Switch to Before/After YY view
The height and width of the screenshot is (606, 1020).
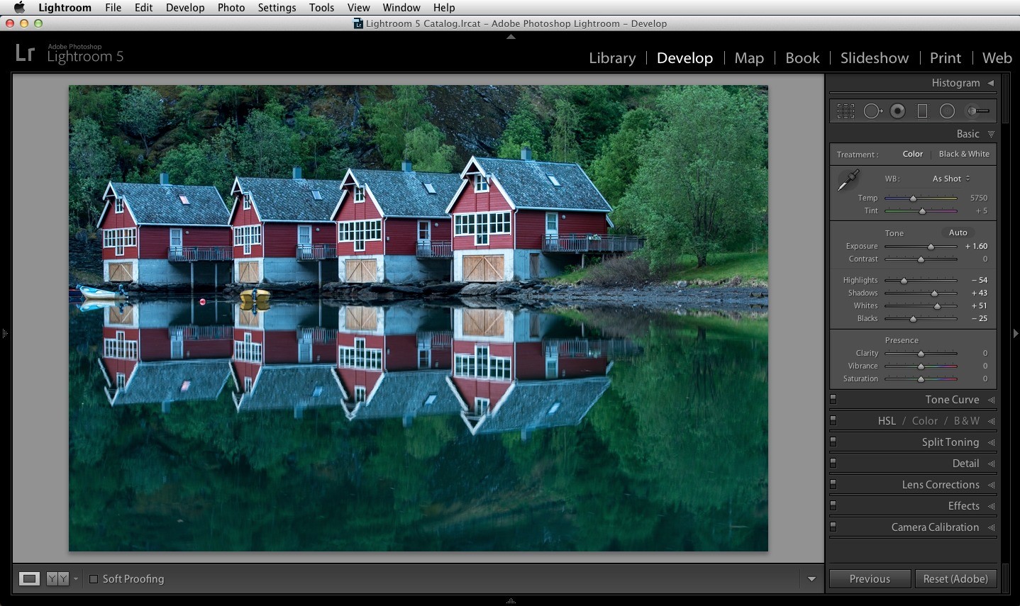tap(57, 579)
